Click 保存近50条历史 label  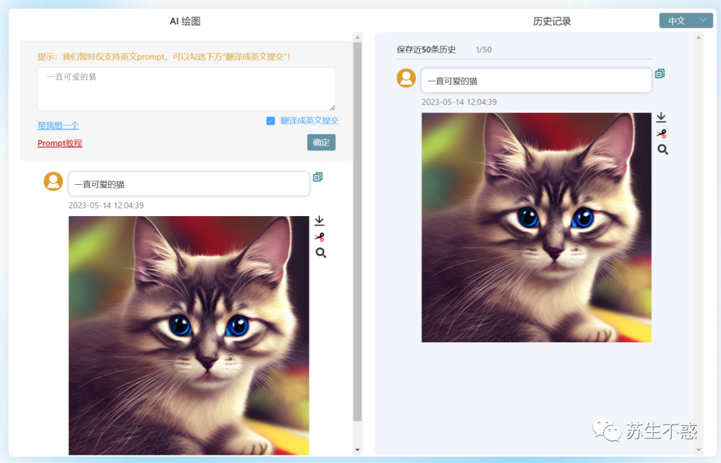pyautogui.click(x=426, y=49)
